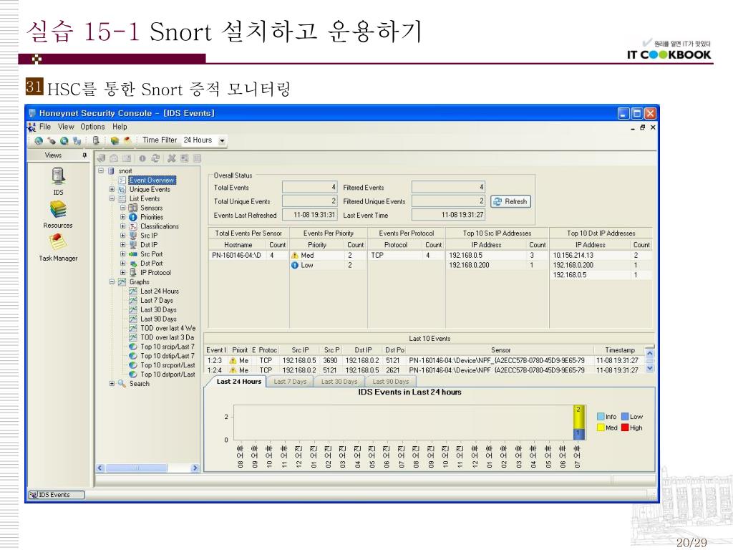Click the IDS Events status bar tab
The width and height of the screenshot is (733, 550).
[x=57, y=495]
